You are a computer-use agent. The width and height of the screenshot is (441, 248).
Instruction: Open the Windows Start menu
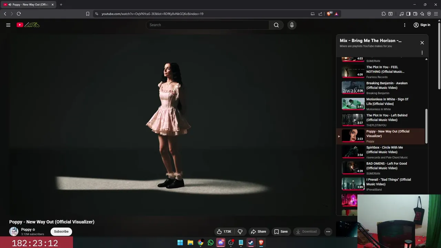coord(180,242)
